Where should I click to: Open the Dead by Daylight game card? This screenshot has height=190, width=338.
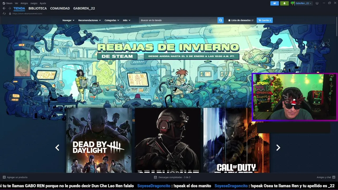point(99,140)
